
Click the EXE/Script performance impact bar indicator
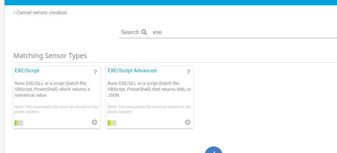click(x=19, y=123)
